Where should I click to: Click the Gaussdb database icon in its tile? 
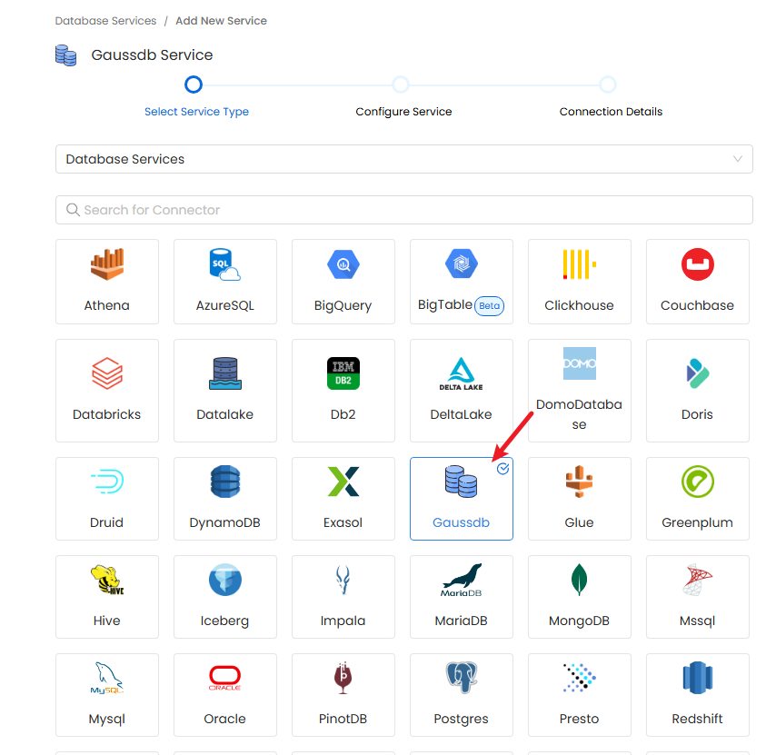coord(461,482)
